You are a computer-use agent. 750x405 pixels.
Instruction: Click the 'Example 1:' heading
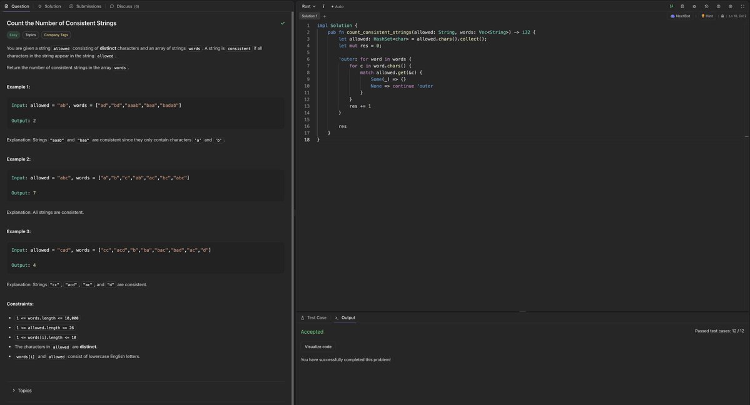pos(18,87)
